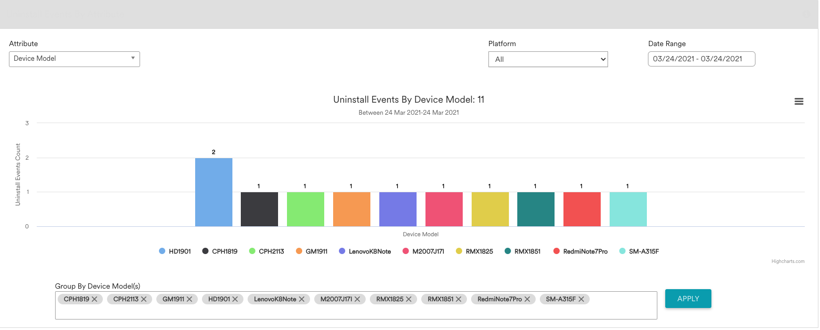
Task: Click inside the Group By Device Model(s) field
Action: point(356,312)
